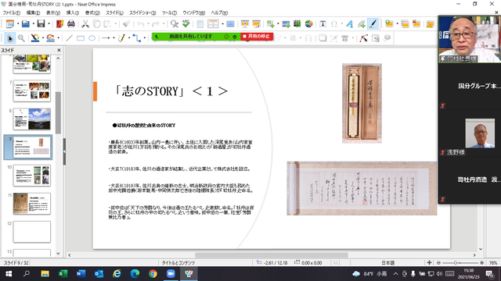Click the Delete Slide icon
Screen dimensions: 501x281
416,23
